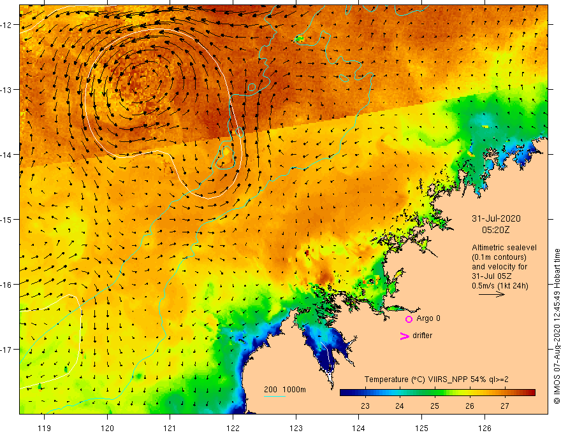Click latitude axis label -16
Screen dimensions: 561x433
6,285
